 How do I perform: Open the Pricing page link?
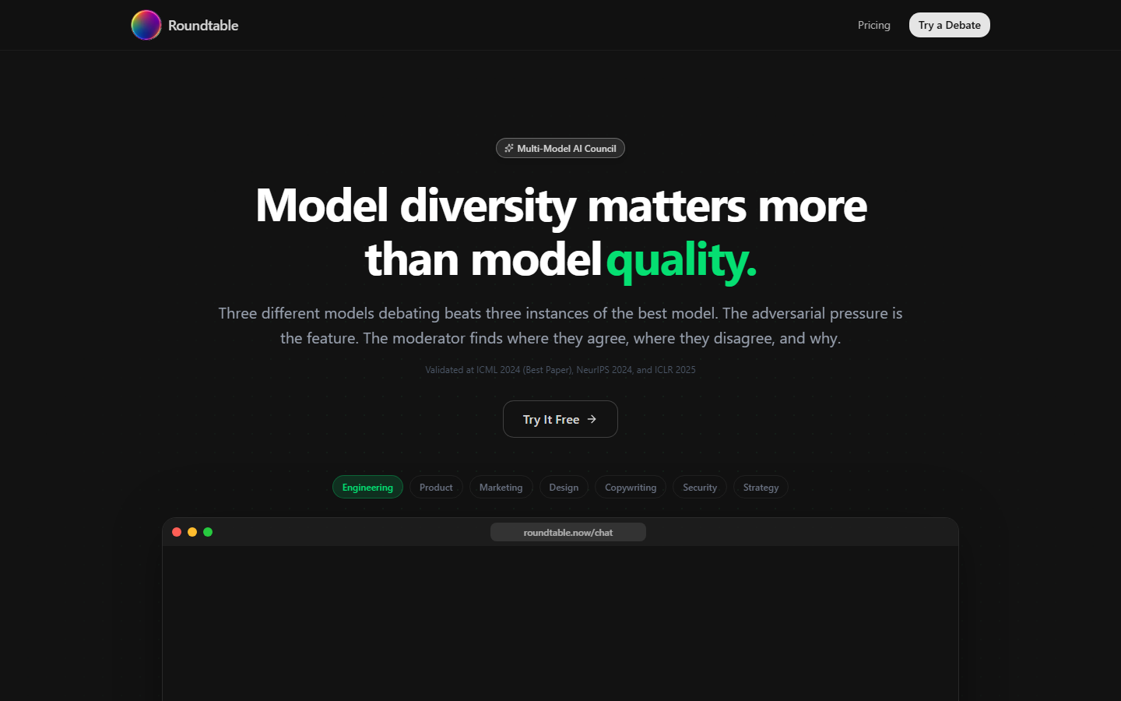874,25
